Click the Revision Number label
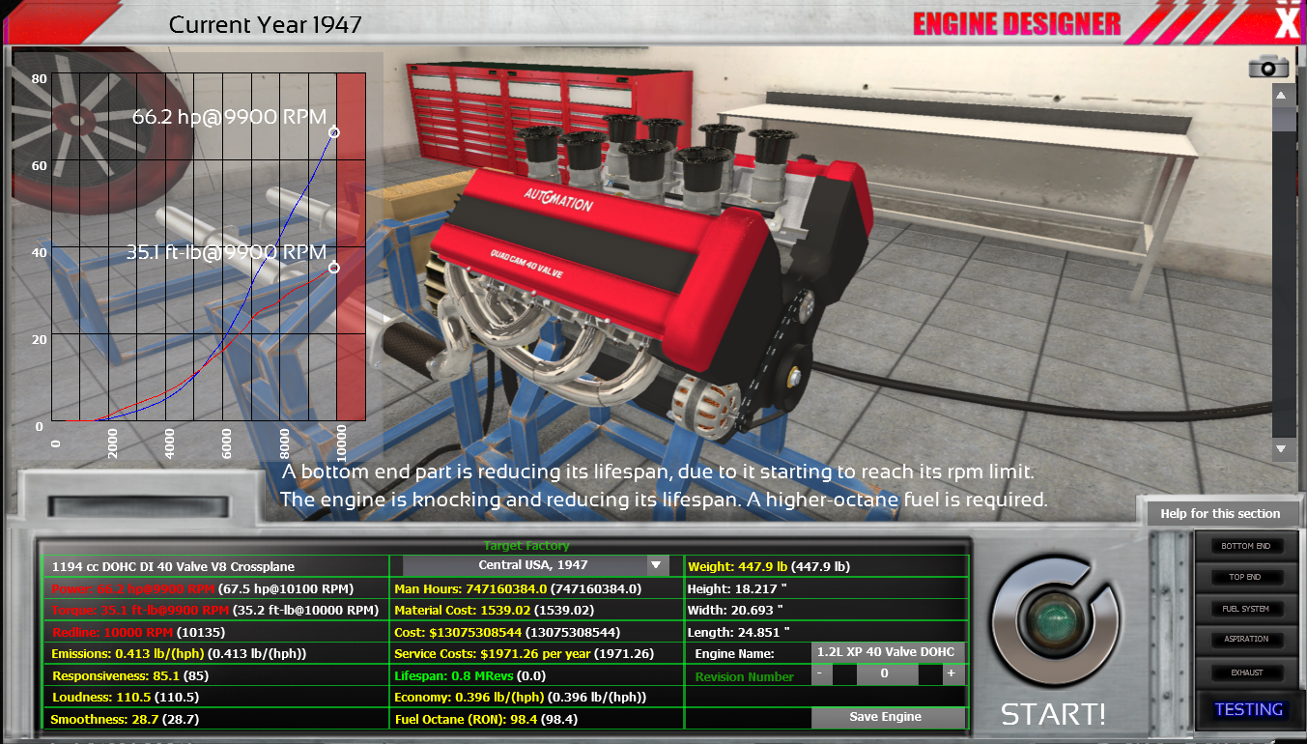Image resolution: width=1307 pixels, height=744 pixels. pyautogui.click(x=744, y=676)
